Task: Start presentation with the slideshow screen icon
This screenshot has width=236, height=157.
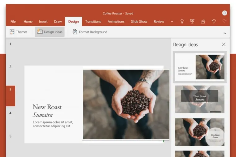Action: coord(192,21)
